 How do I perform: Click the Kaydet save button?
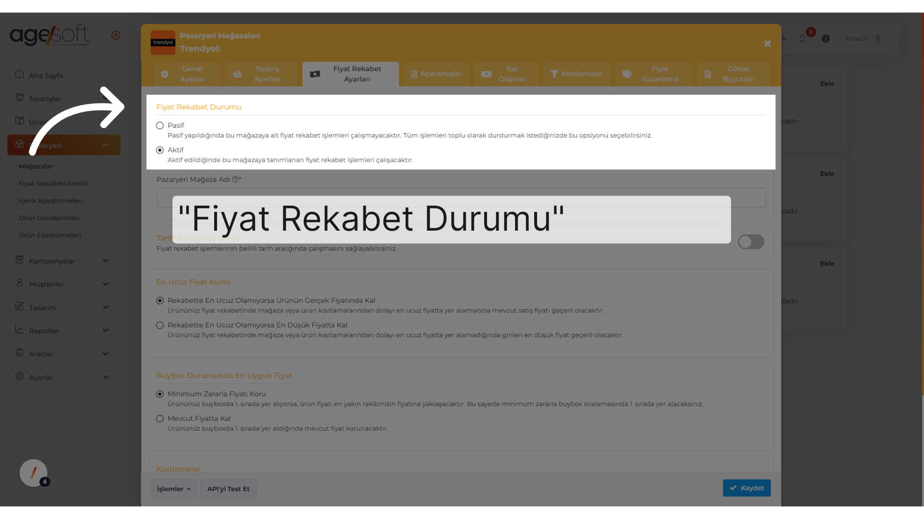tap(746, 488)
